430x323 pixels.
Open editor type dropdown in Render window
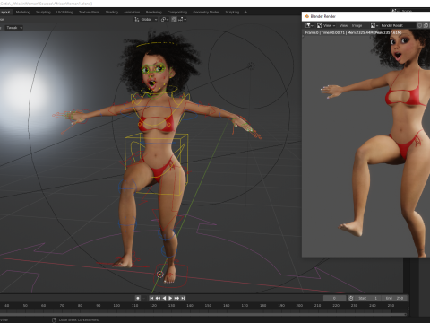[309, 25]
